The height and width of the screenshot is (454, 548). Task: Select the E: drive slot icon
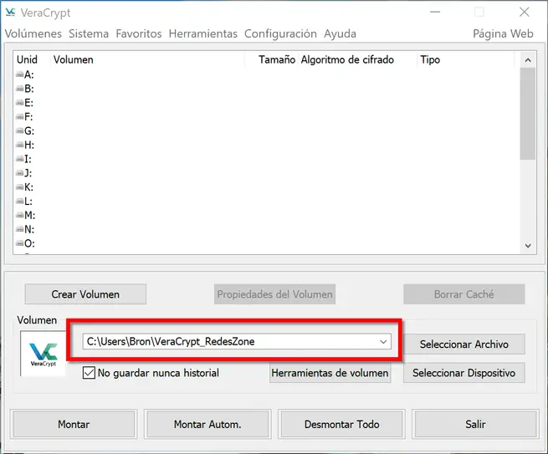(19, 103)
